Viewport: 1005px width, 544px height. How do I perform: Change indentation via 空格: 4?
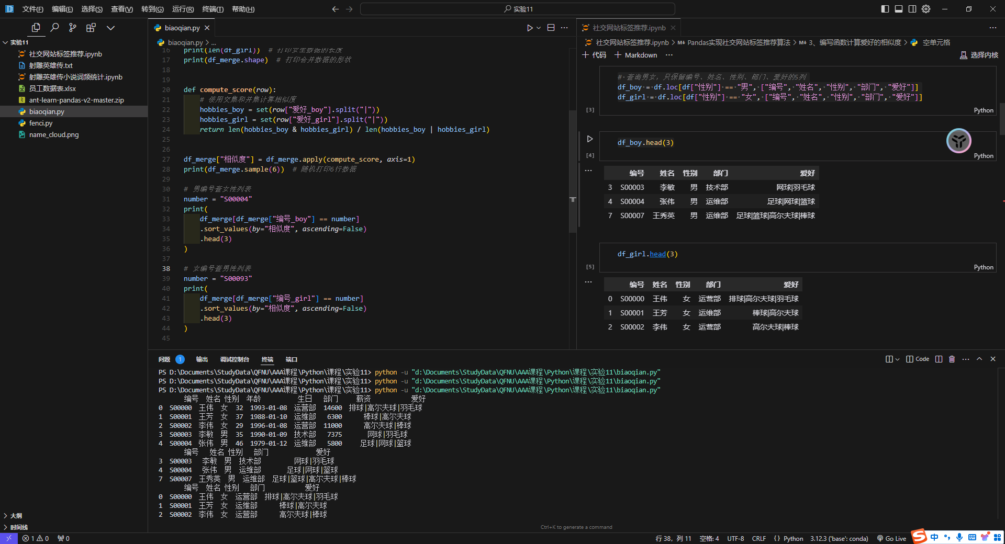coord(709,538)
